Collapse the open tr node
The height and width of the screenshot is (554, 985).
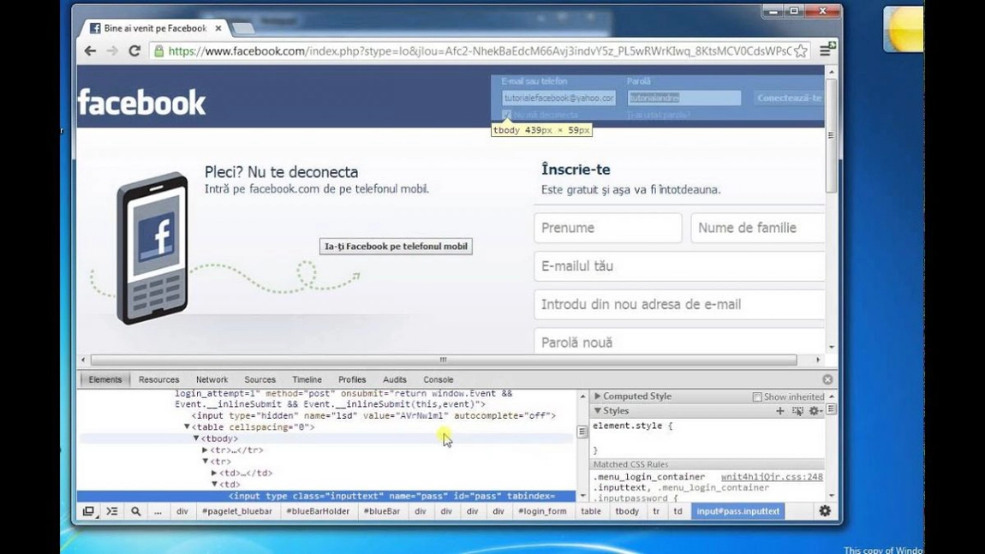click(205, 462)
